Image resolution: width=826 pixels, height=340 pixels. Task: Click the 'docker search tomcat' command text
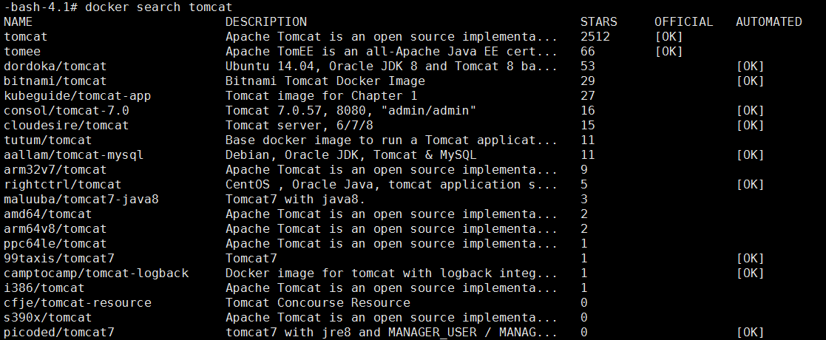pos(158,7)
